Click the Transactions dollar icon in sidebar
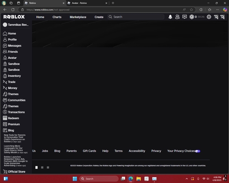Screen dimensions: 229x183 tap(5, 112)
